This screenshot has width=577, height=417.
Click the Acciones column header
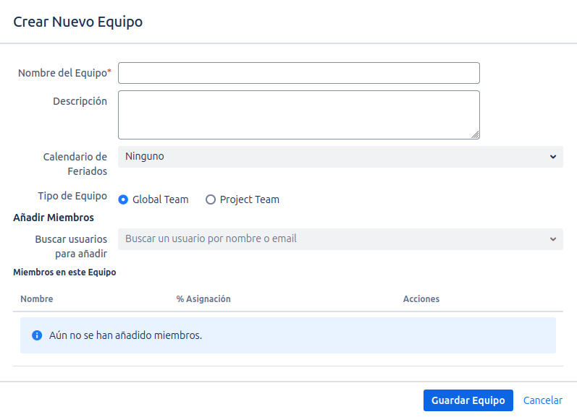(x=421, y=299)
